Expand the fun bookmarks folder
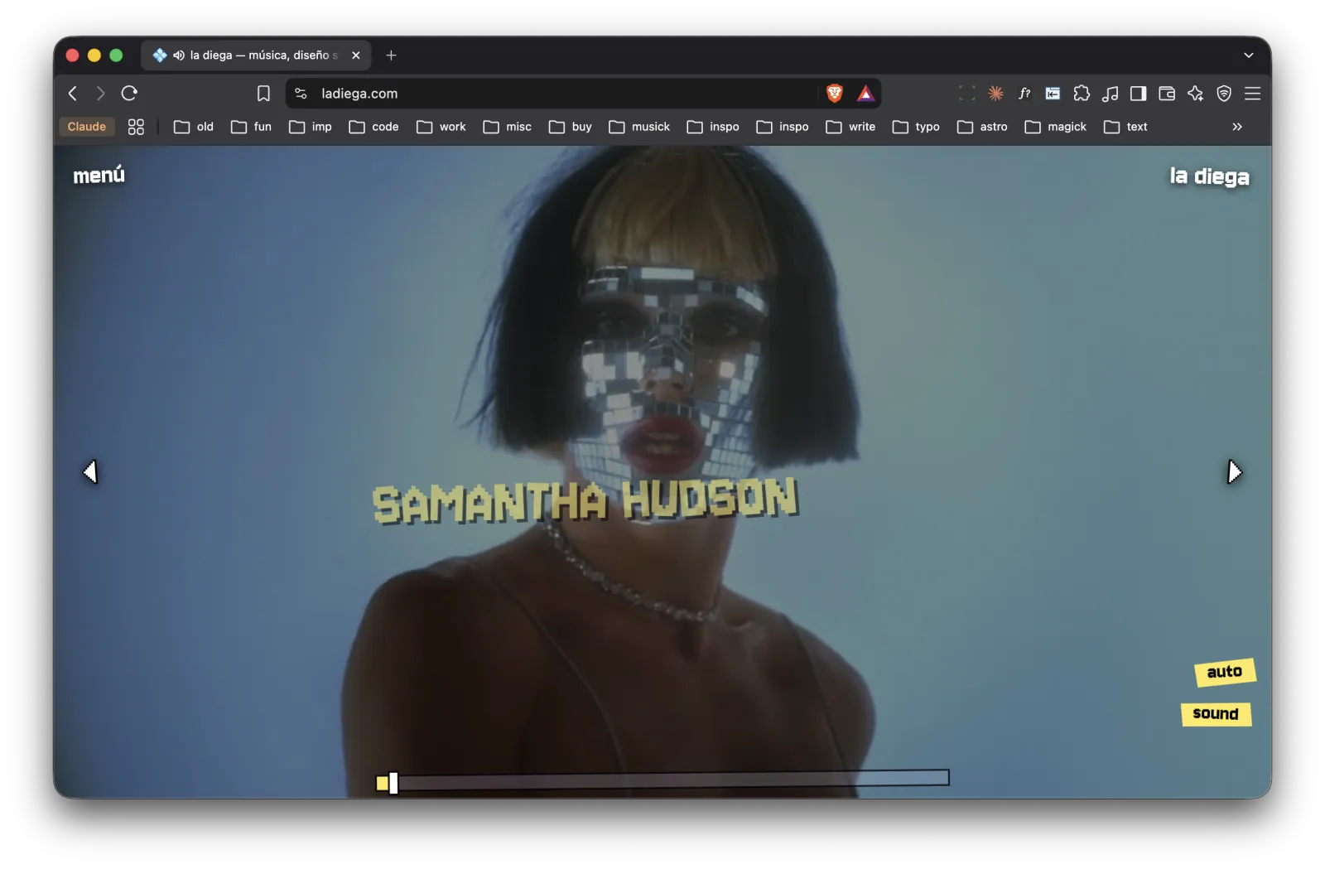Image resolution: width=1325 pixels, height=869 pixels. 252,127
